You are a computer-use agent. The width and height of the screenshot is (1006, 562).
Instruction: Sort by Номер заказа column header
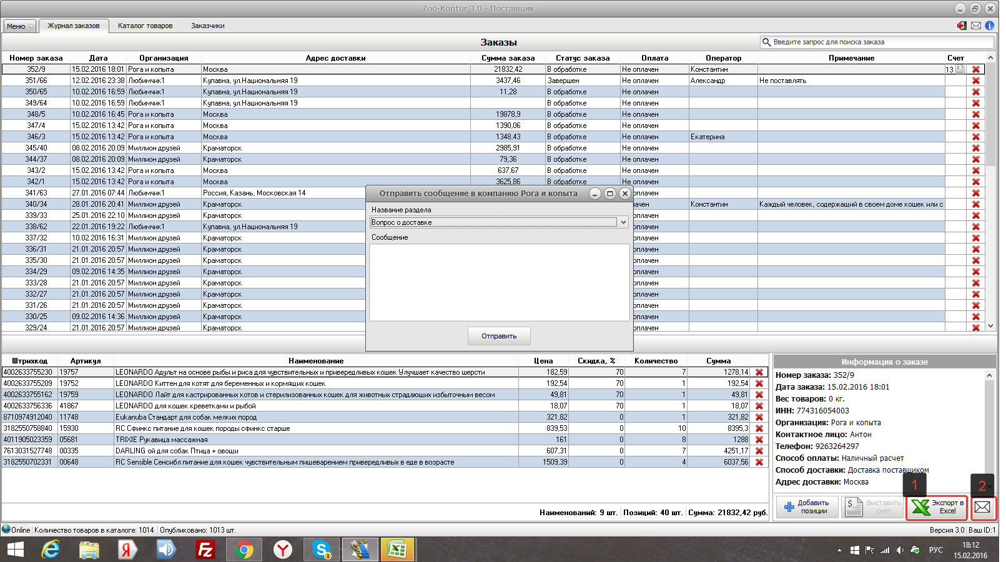point(36,58)
